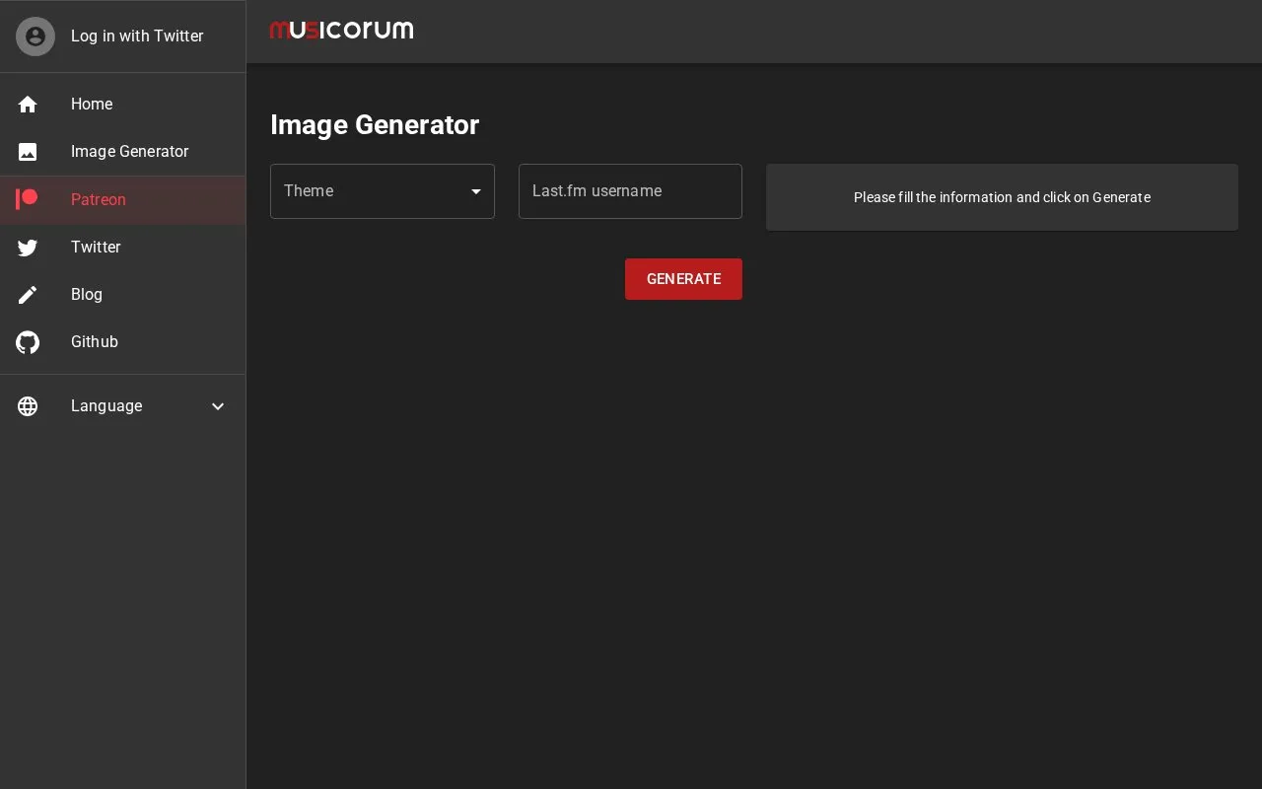Open Image Generator menu item
The image size is (1262, 789).
click(x=122, y=152)
